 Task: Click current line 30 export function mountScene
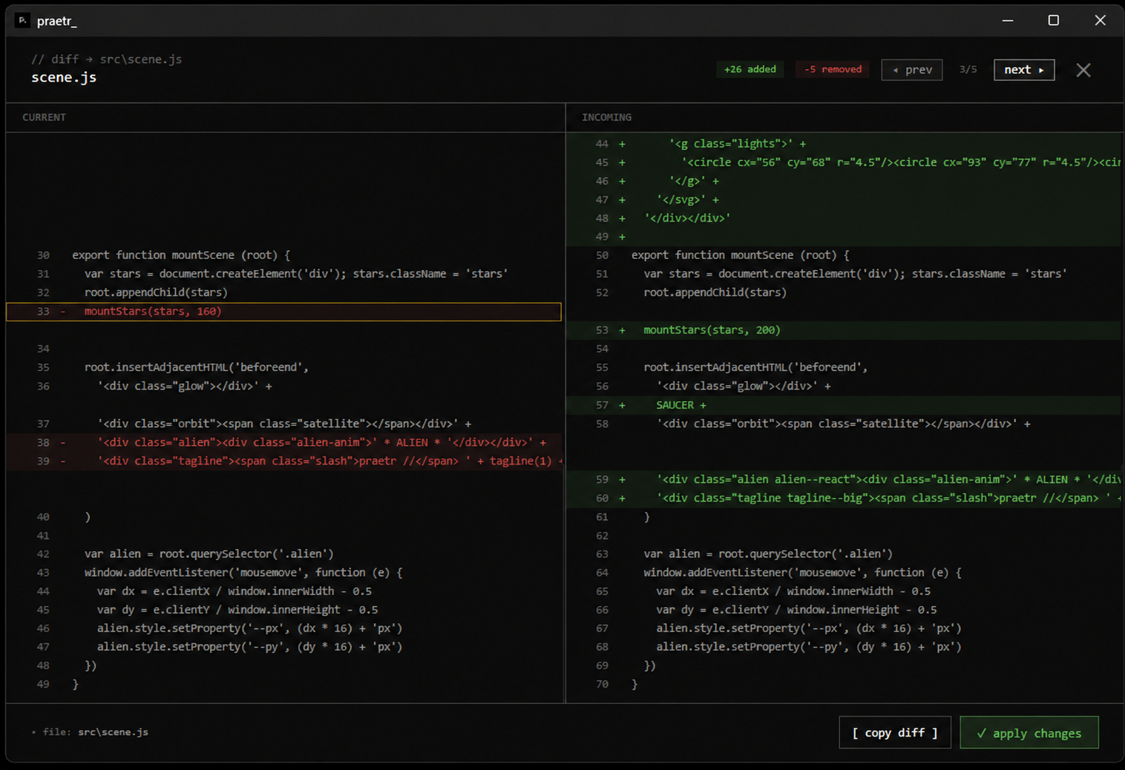tap(283, 255)
